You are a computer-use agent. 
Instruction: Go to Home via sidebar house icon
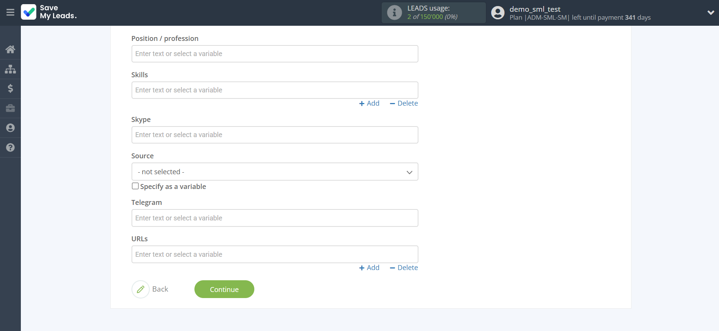tap(10, 49)
